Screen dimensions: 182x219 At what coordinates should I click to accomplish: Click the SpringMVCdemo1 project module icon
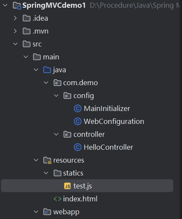17,6
